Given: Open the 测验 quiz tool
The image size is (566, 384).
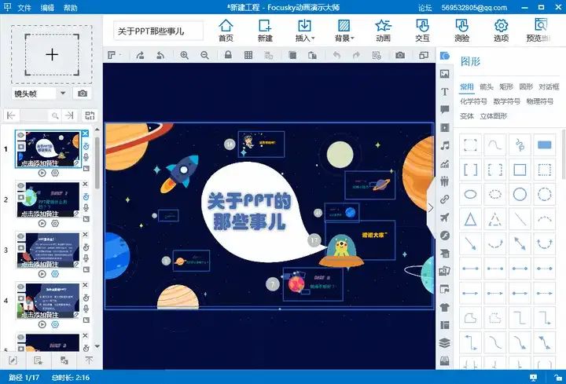Looking at the screenshot, I should (x=461, y=31).
